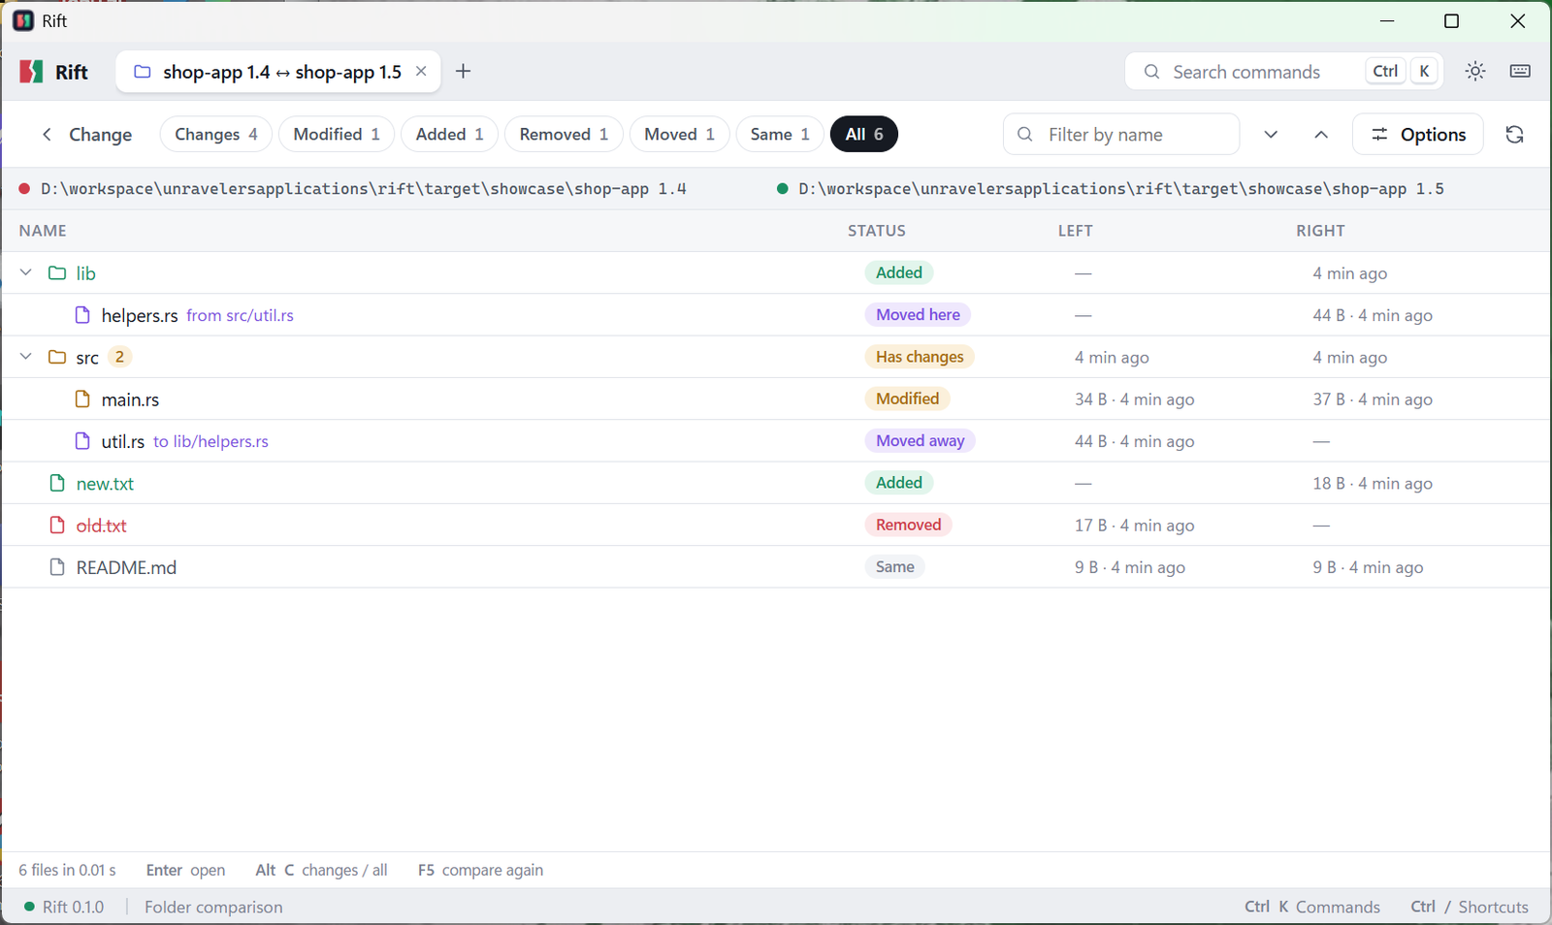Click the Rift logo icon
This screenshot has width=1552, height=925.
[32, 72]
